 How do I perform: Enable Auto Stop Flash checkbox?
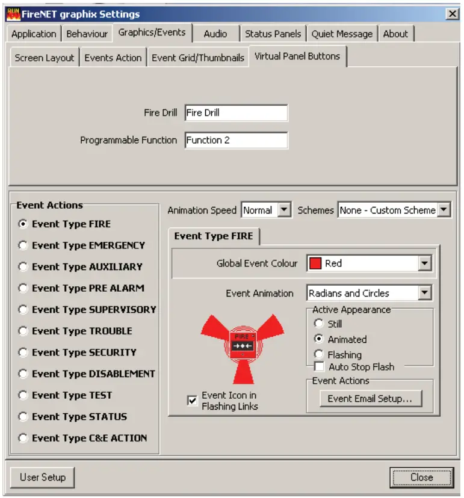[x=319, y=366]
